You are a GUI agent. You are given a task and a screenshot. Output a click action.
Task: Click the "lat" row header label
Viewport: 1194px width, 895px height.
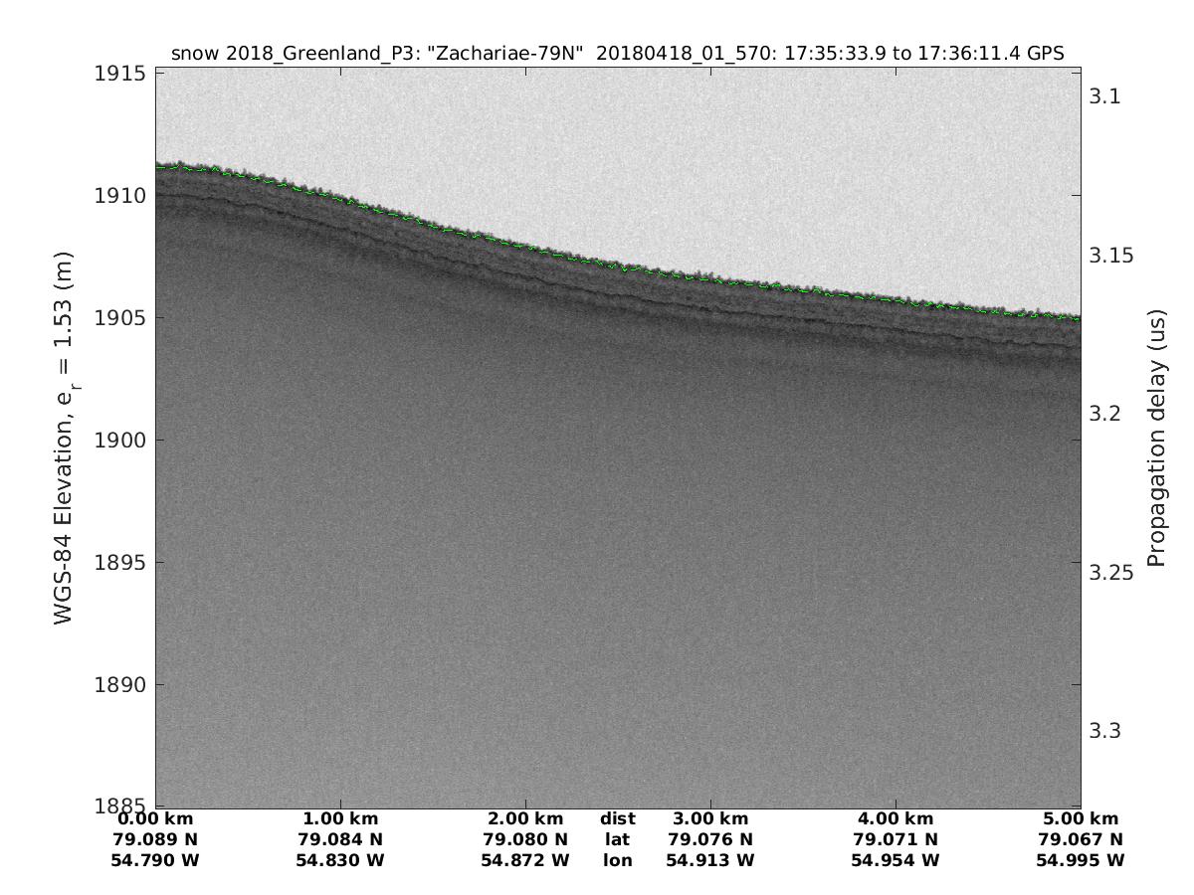click(x=618, y=839)
